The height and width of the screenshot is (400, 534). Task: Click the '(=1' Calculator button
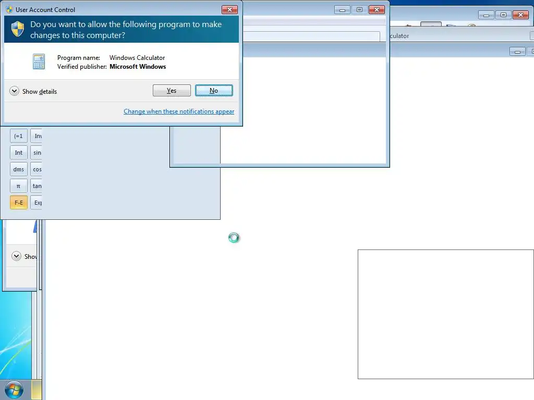(x=19, y=136)
